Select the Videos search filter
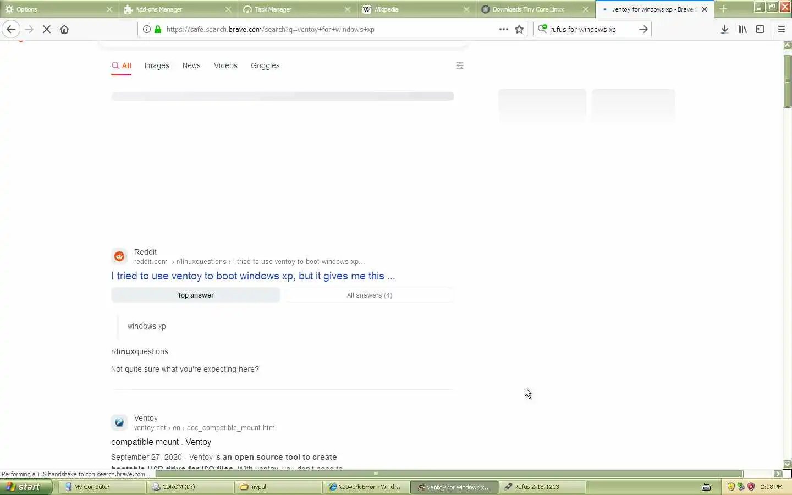This screenshot has height=495, width=792. click(x=226, y=65)
